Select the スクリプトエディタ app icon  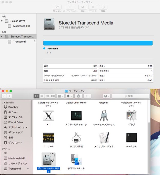pos(104,138)
